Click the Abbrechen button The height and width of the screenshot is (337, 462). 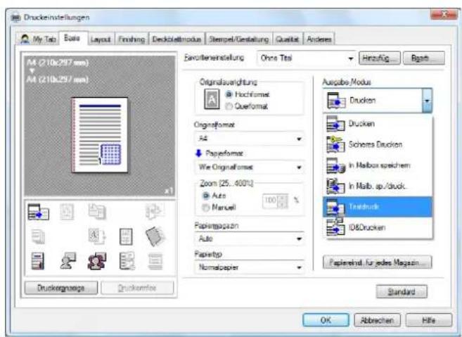pos(377,320)
